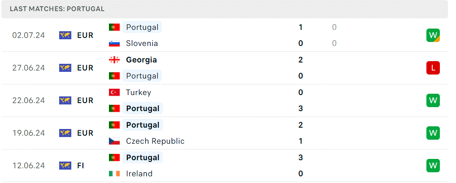Click the EUR competition icon on 02.07.24

tap(65, 35)
